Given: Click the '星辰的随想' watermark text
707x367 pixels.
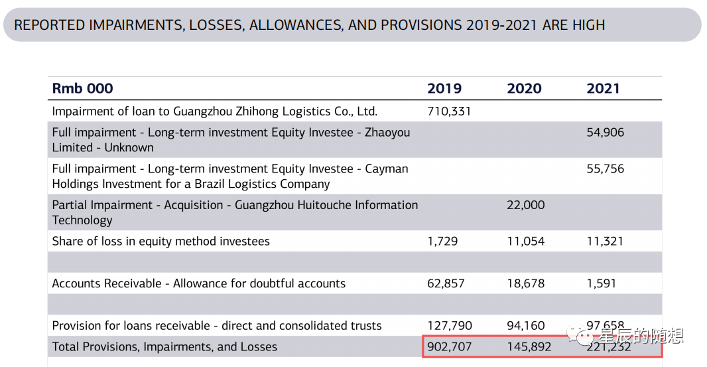Looking at the screenshot, I should pyautogui.click(x=641, y=337).
